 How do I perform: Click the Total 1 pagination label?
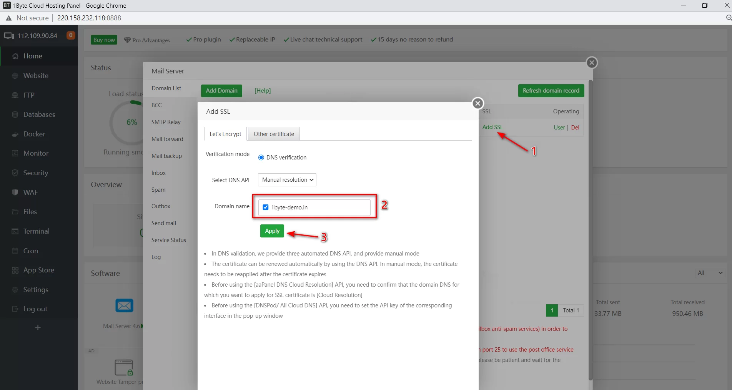click(571, 310)
